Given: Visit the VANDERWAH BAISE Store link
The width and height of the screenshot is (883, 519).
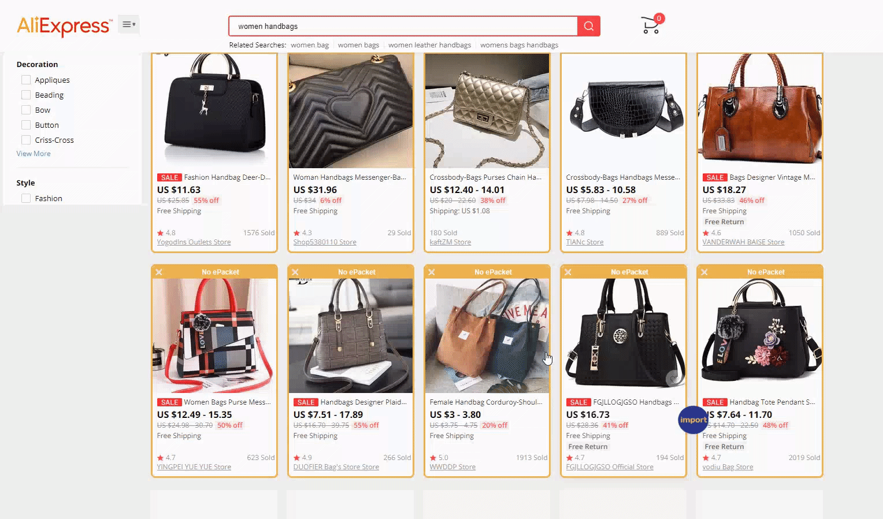Looking at the screenshot, I should coord(743,242).
